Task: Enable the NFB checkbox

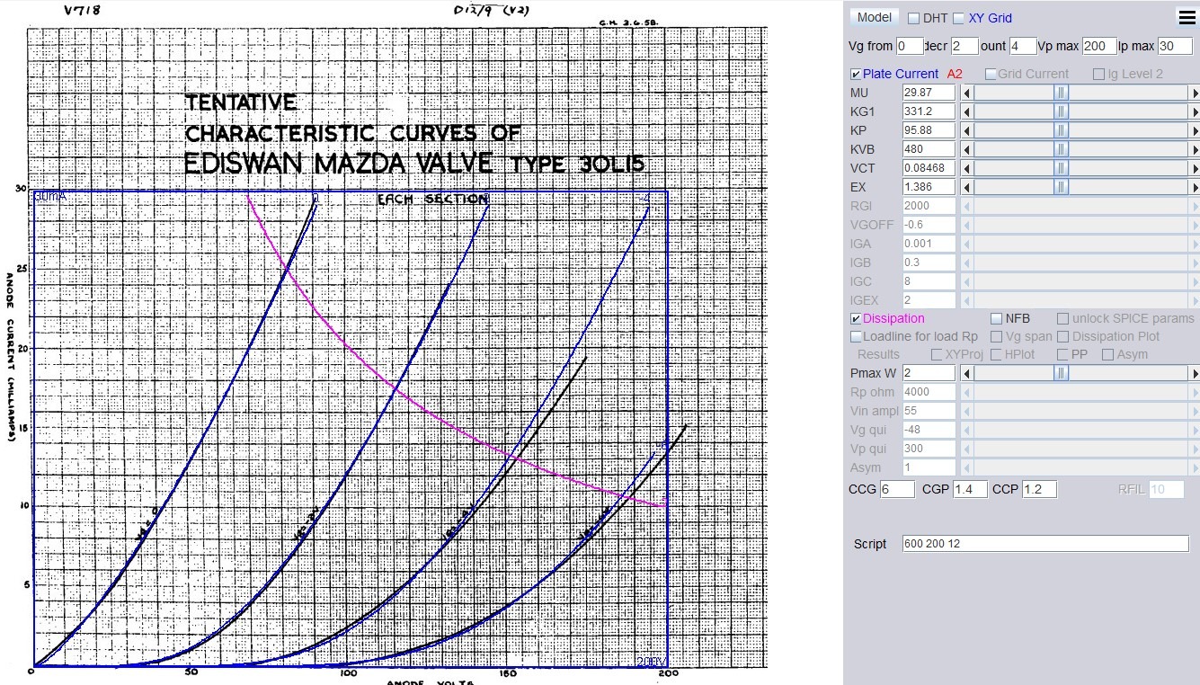Action: coord(996,318)
